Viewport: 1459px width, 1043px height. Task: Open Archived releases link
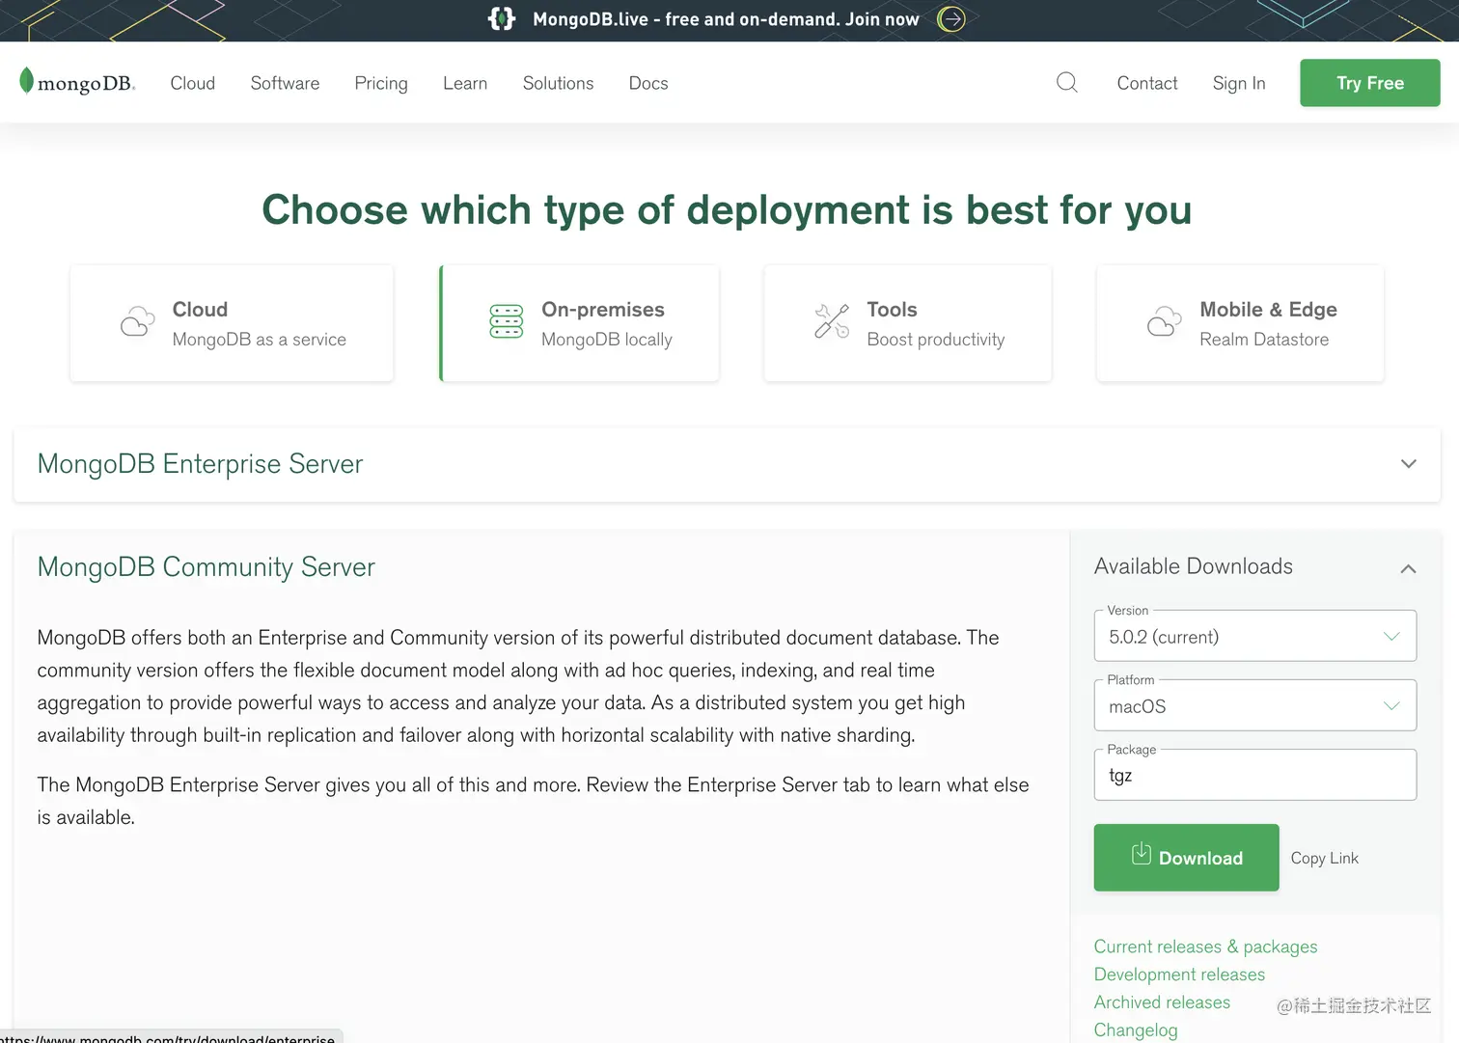tap(1162, 1002)
